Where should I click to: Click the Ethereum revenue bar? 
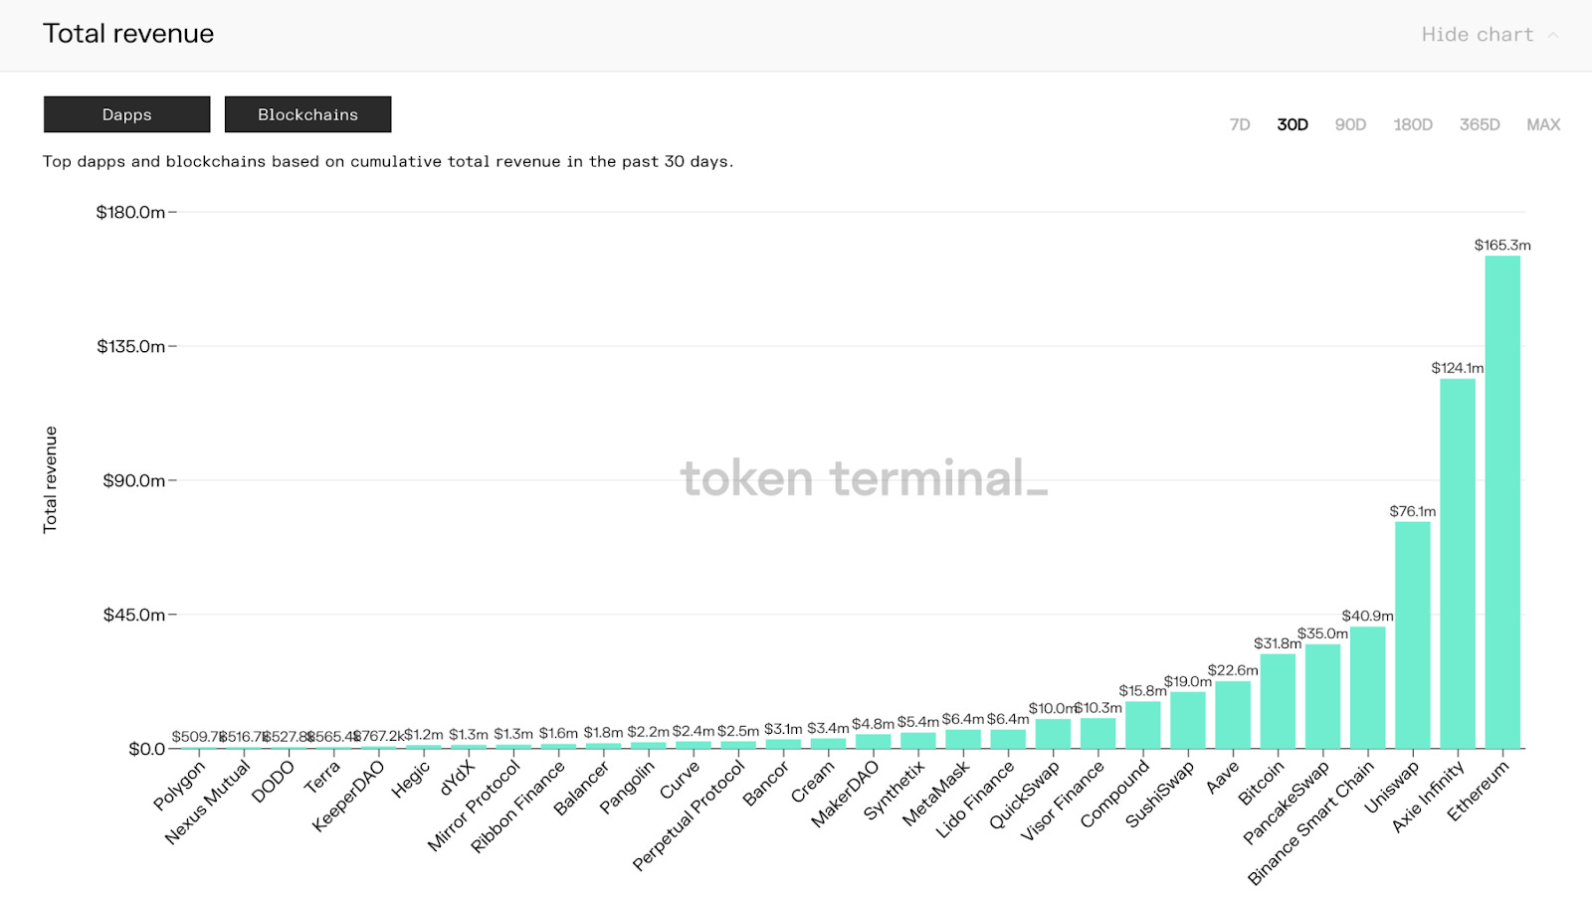click(1502, 502)
